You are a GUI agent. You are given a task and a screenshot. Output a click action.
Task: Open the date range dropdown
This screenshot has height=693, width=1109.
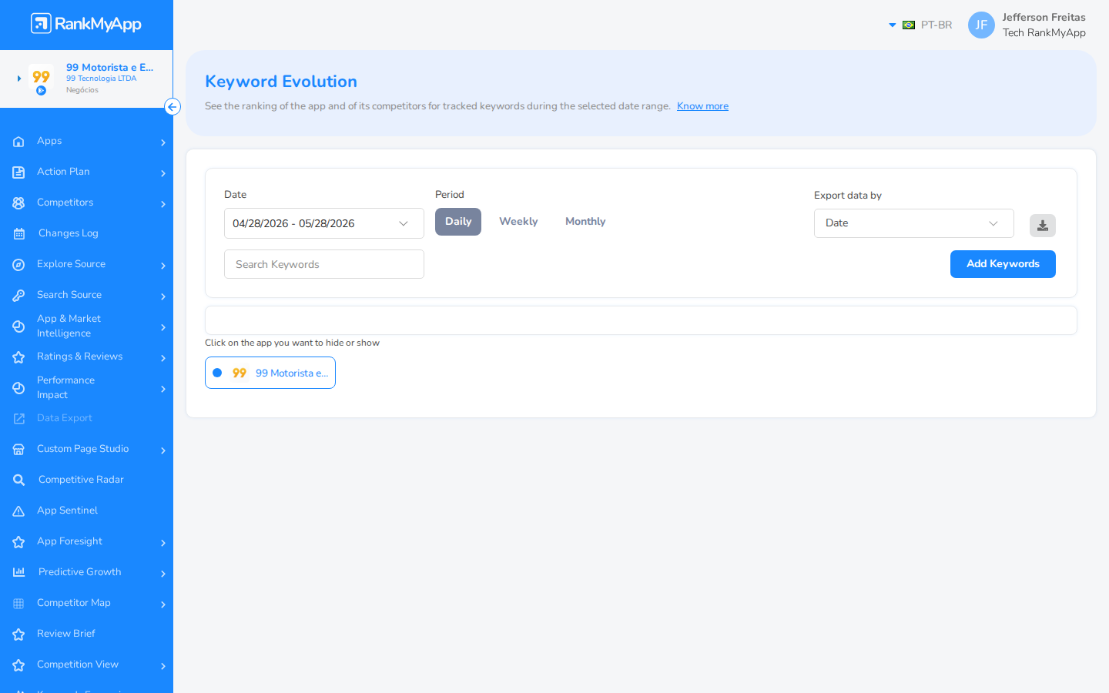point(324,223)
